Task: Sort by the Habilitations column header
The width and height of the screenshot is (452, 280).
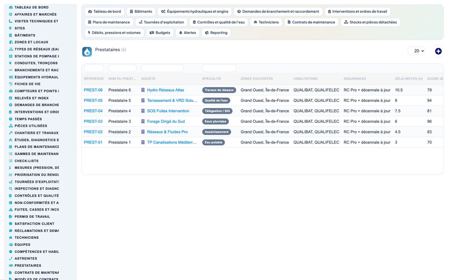Action: click(x=305, y=79)
